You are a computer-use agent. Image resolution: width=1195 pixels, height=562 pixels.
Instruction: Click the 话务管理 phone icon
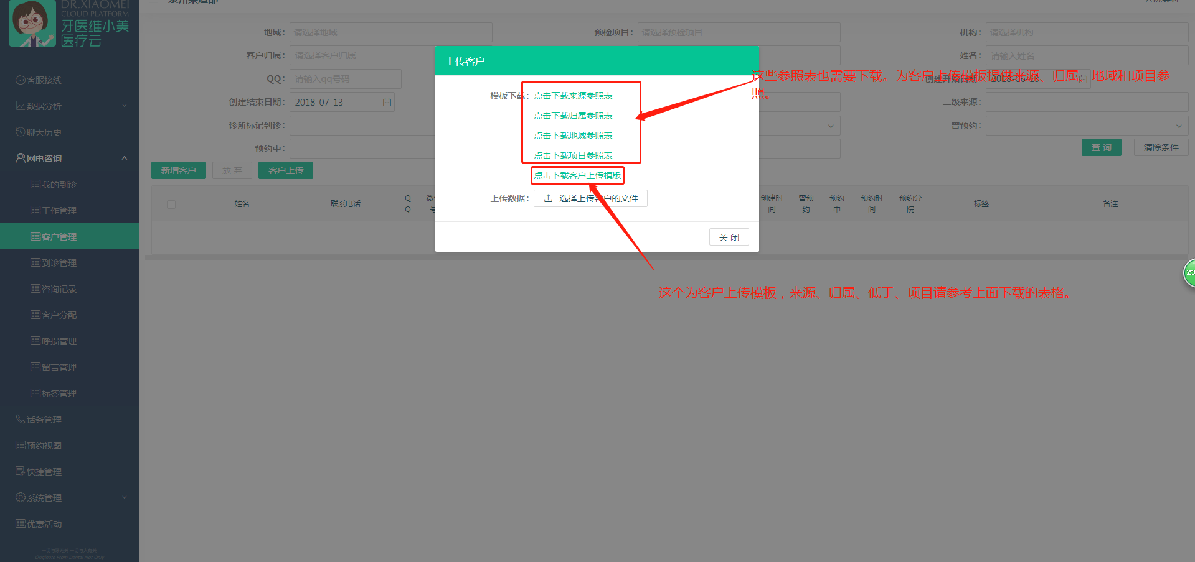[x=20, y=420]
